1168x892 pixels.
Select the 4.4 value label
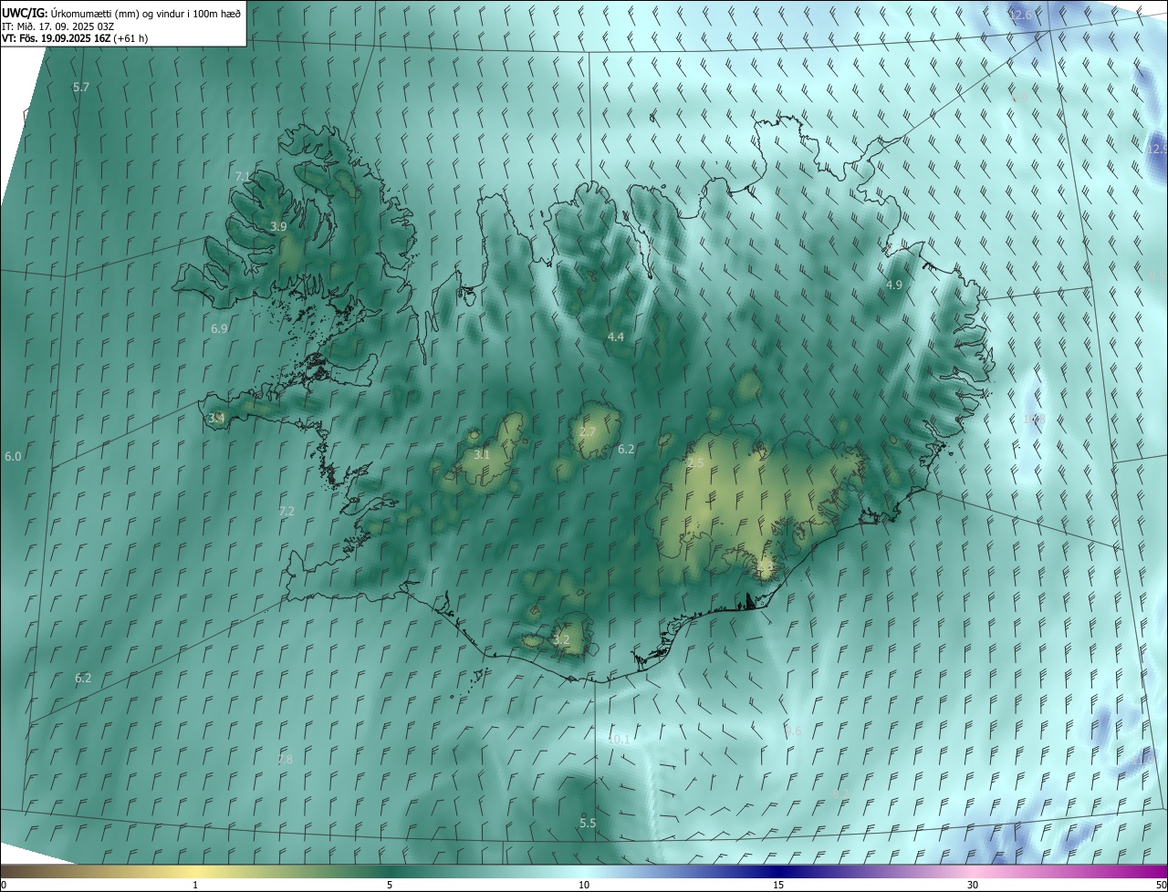(616, 337)
